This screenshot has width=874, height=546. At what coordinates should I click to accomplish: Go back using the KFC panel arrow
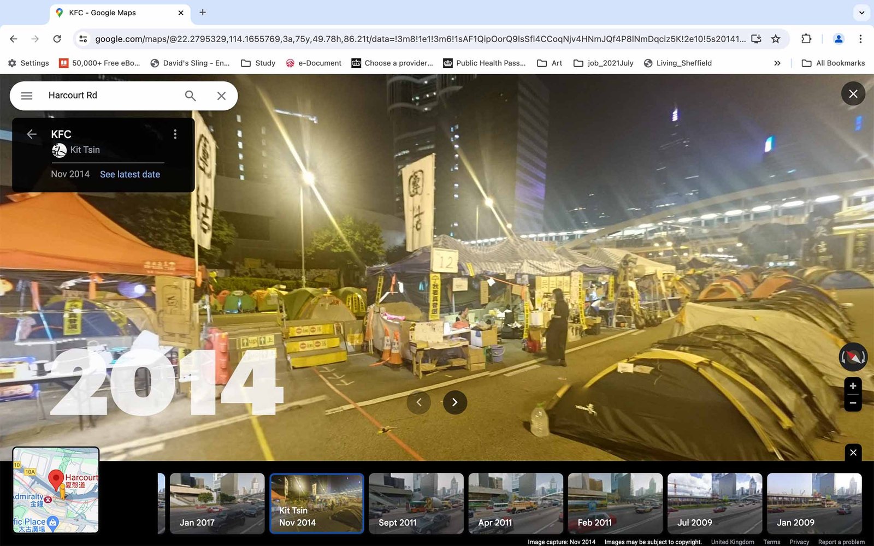[x=32, y=134]
